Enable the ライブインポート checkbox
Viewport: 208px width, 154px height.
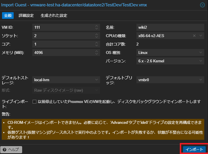pyautogui.click(x=35, y=102)
